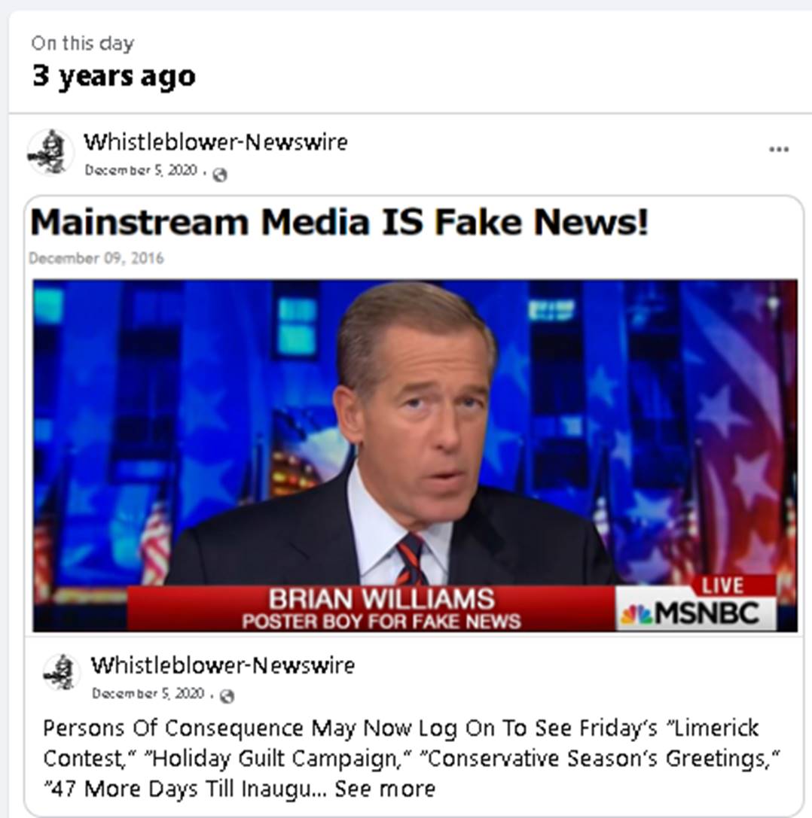Viewport: 812px width, 818px height.
Task: Click the Poster Boy For Fake News subtitle
Action: (381, 622)
